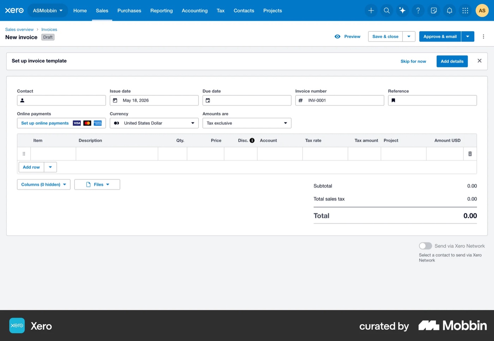Open the quick create plus icon
This screenshot has height=341, width=494.
pos(371,11)
